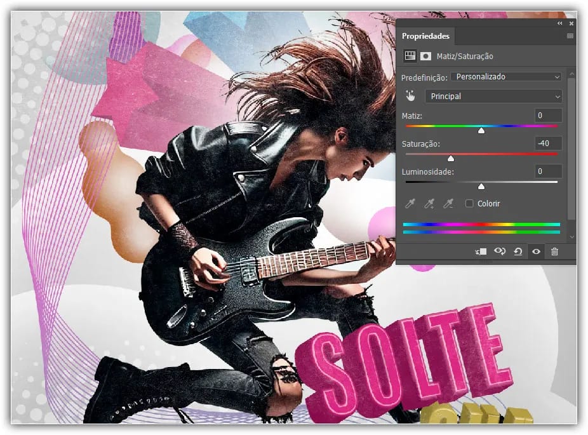
Task: Select the layer mask icon
Action: click(425, 57)
